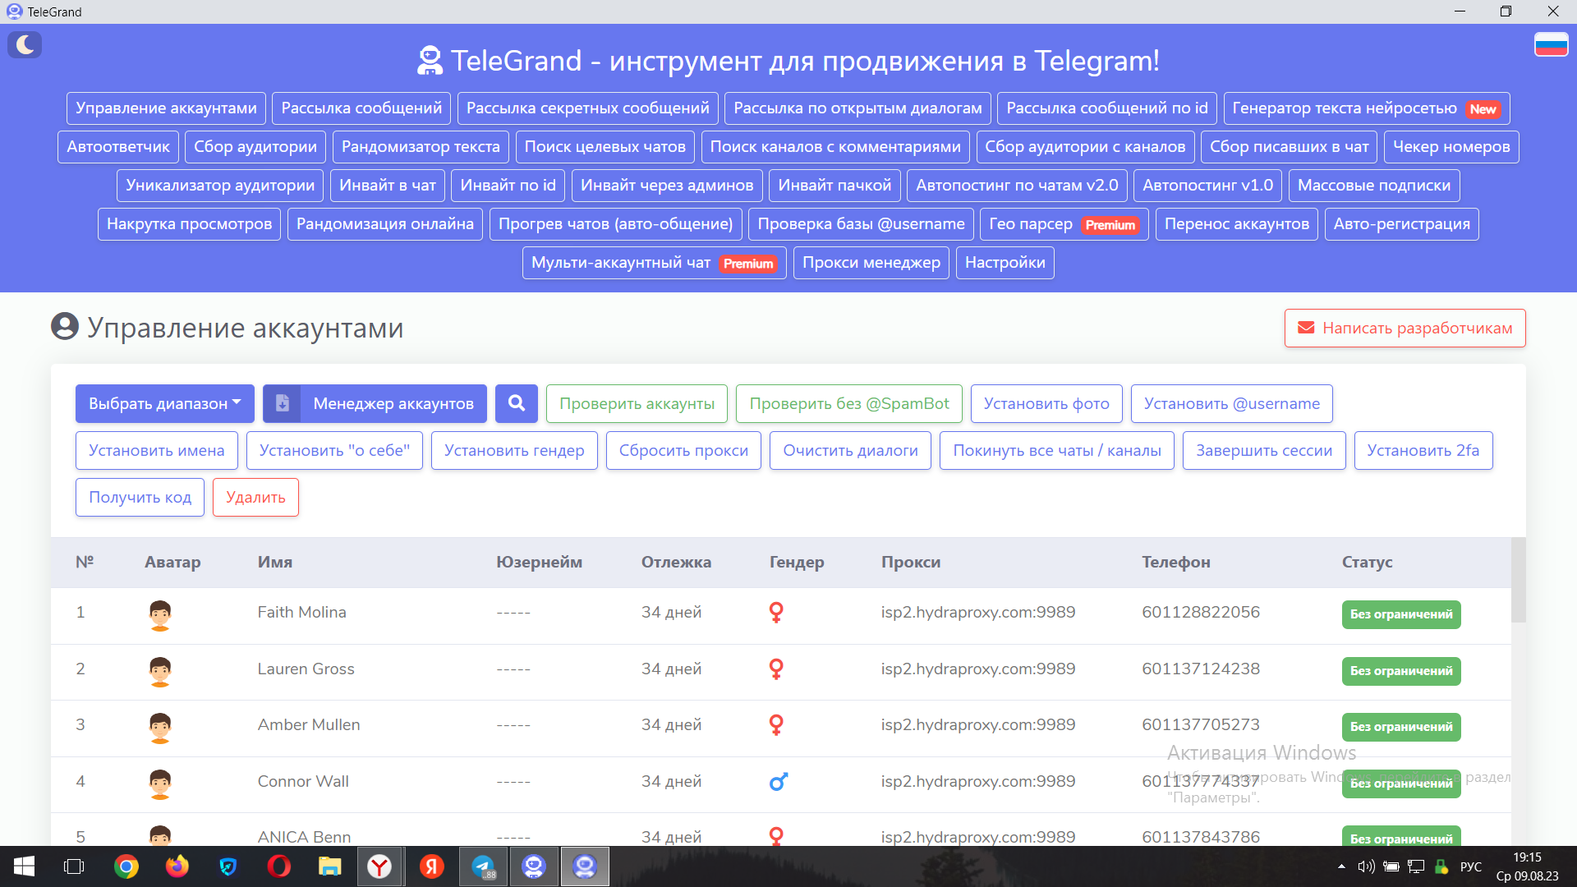Open Telegram from the Windows taskbar
Viewport: 1577px width, 887px height.
coord(483,866)
